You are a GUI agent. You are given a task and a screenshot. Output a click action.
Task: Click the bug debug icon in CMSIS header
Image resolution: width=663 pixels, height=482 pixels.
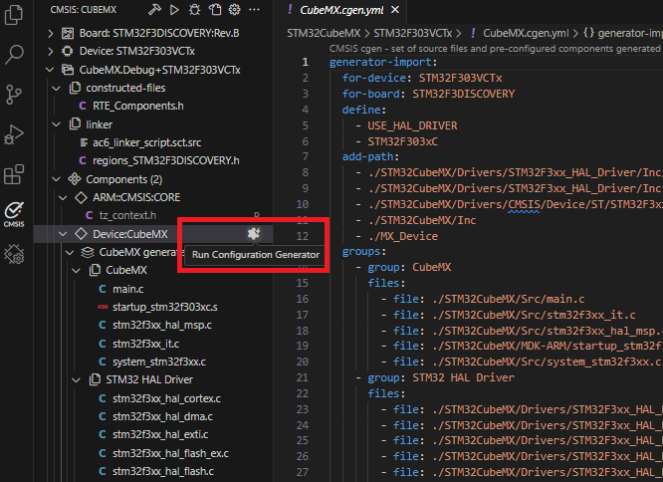tap(194, 10)
